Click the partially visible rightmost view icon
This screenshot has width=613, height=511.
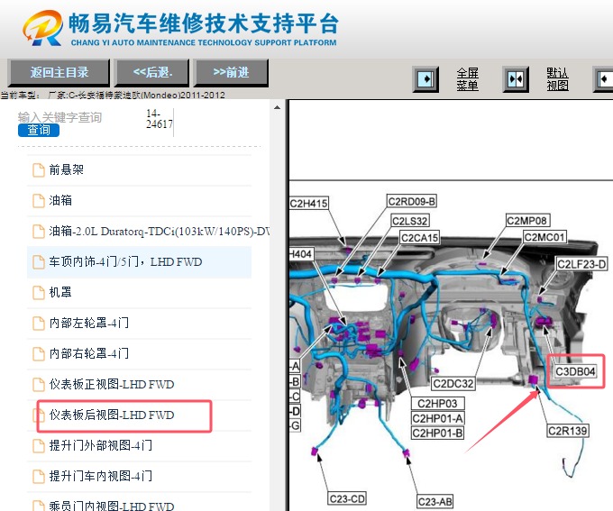coord(604,79)
